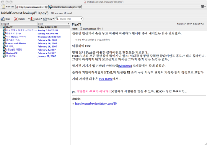Open the dropdown arrow after the feed title

[50, 13]
